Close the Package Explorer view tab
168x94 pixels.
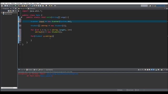coord(11,9)
